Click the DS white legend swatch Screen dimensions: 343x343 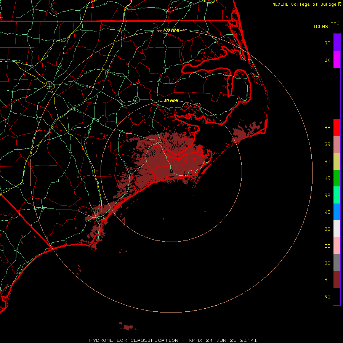(337, 229)
